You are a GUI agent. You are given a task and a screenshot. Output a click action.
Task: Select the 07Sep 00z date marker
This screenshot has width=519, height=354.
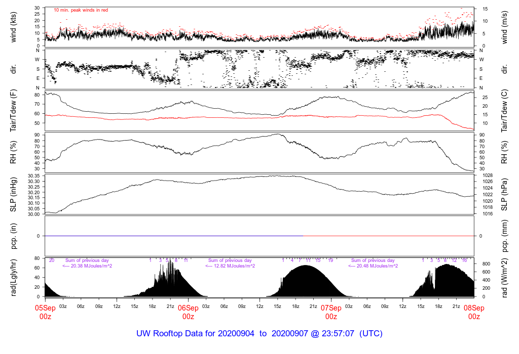pos(331,312)
